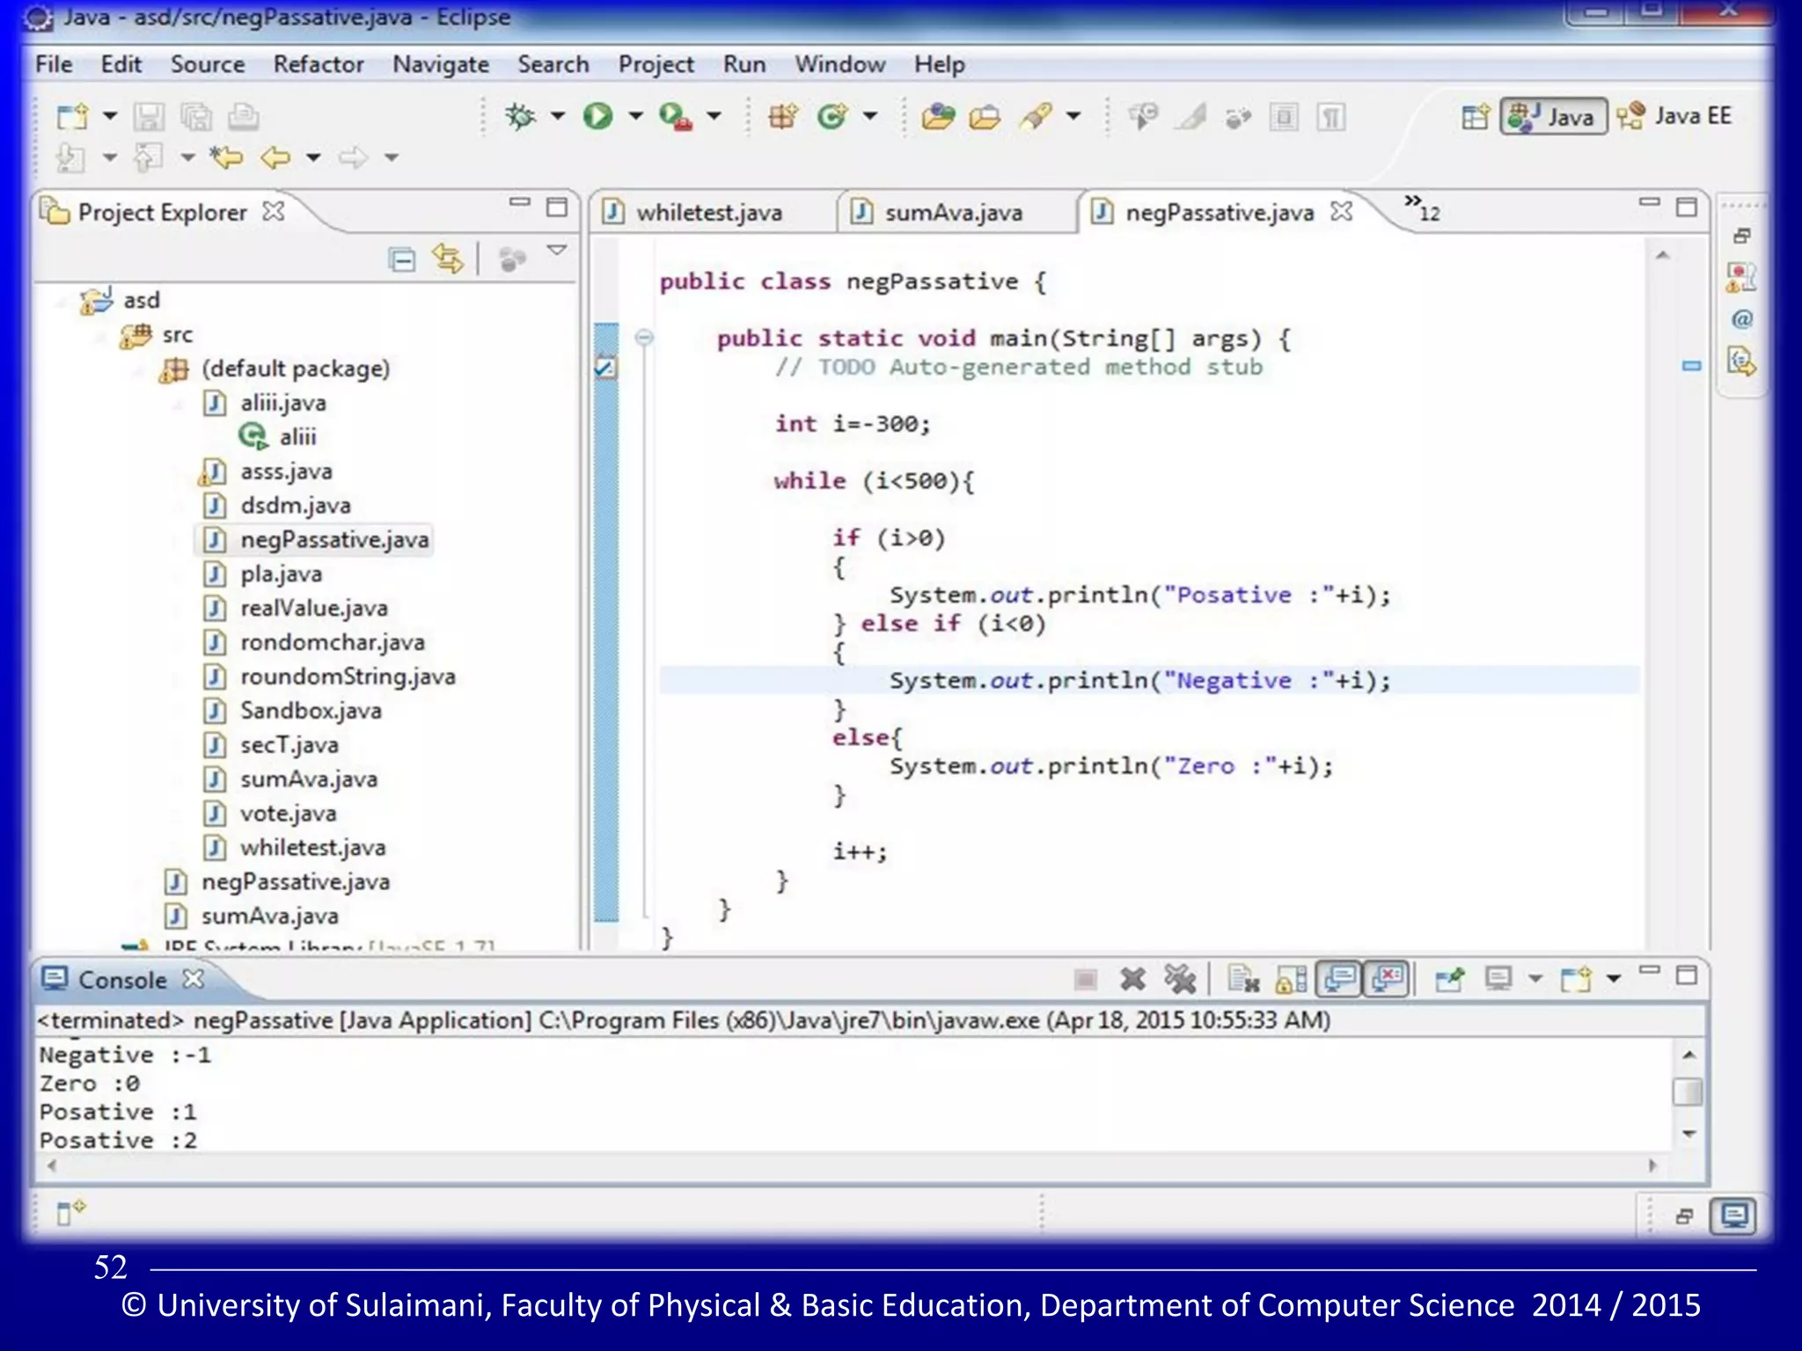The height and width of the screenshot is (1351, 1802).
Task: Select the Console view tab
Action: click(122, 980)
